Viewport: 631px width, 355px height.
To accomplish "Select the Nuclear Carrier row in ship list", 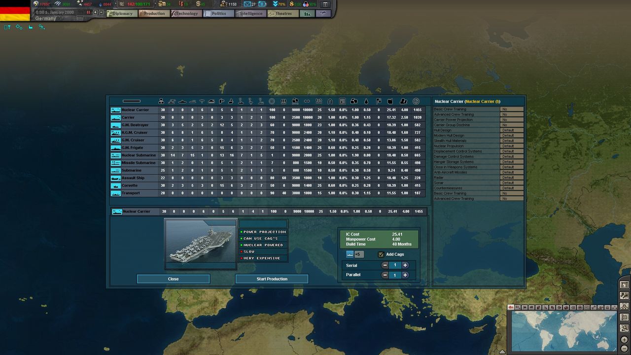I will pos(267,110).
